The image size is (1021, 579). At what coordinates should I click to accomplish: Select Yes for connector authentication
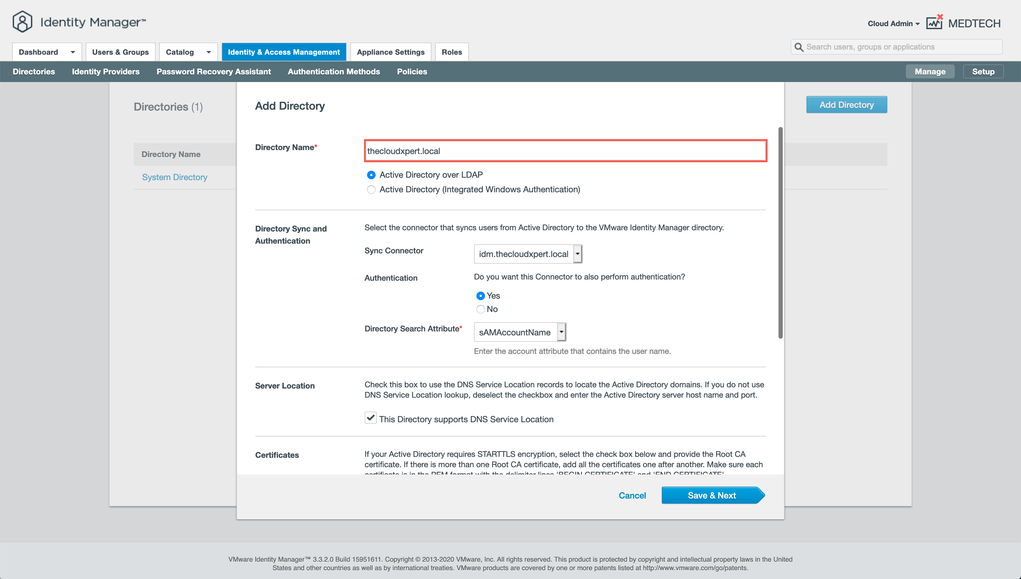click(480, 296)
